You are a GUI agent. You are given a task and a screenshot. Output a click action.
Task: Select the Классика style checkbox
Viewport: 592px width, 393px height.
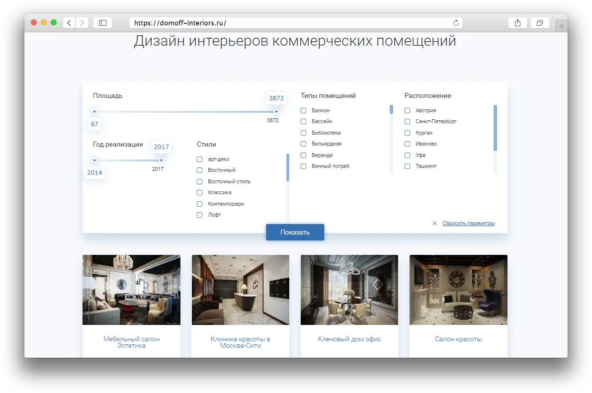200,193
